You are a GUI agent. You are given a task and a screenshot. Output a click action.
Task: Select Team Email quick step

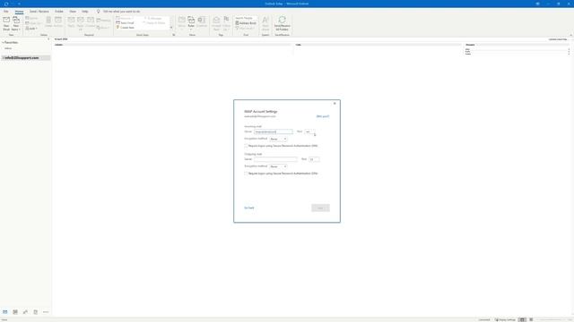tap(126, 22)
